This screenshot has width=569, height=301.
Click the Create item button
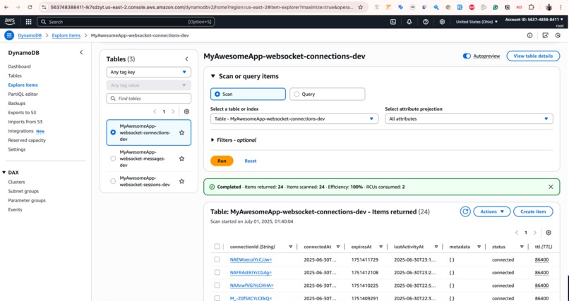click(533, 211)
